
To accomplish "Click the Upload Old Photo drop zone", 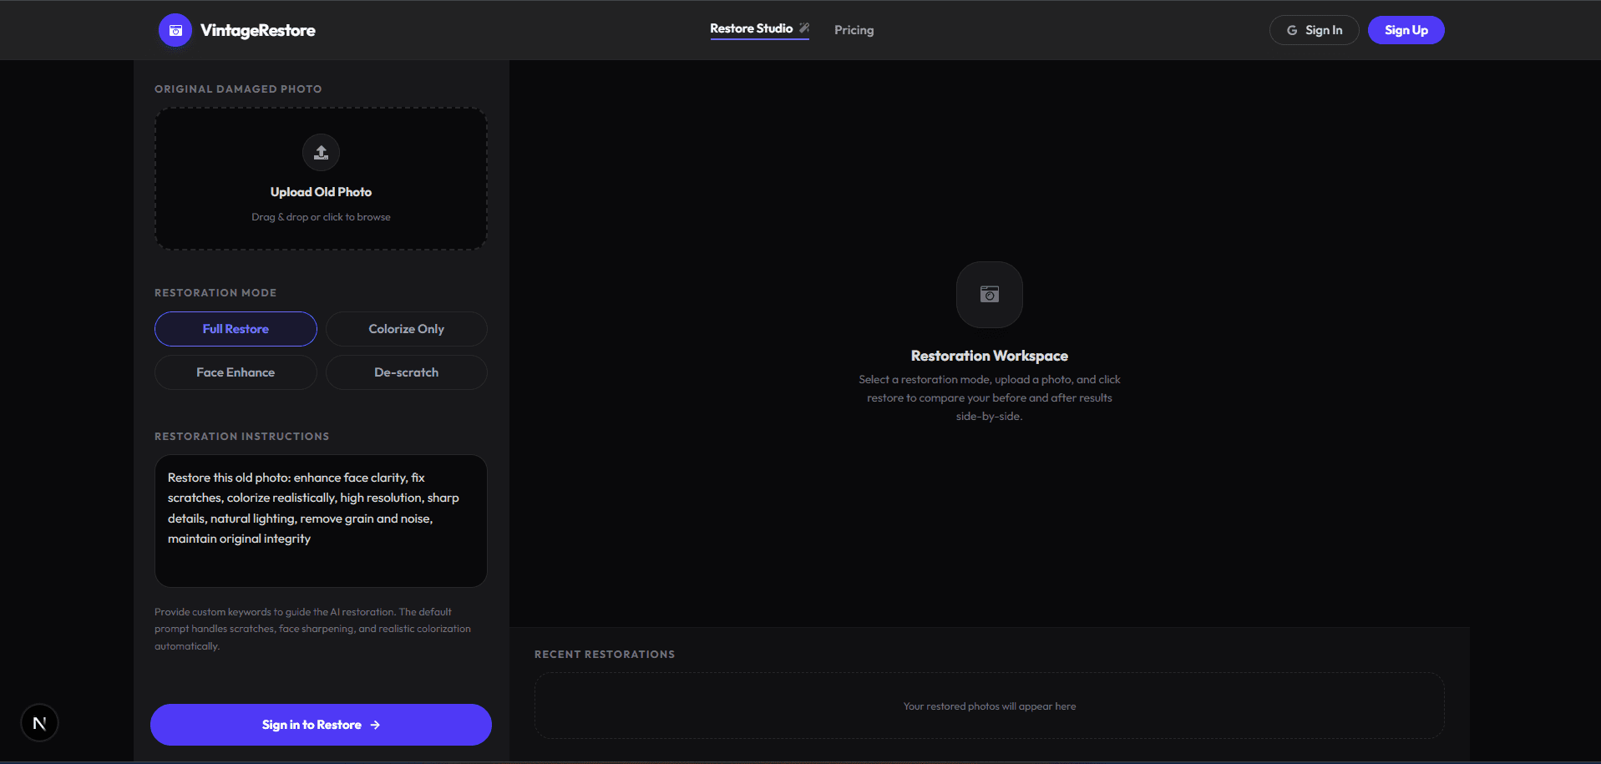I will click(x=321, y=179).
